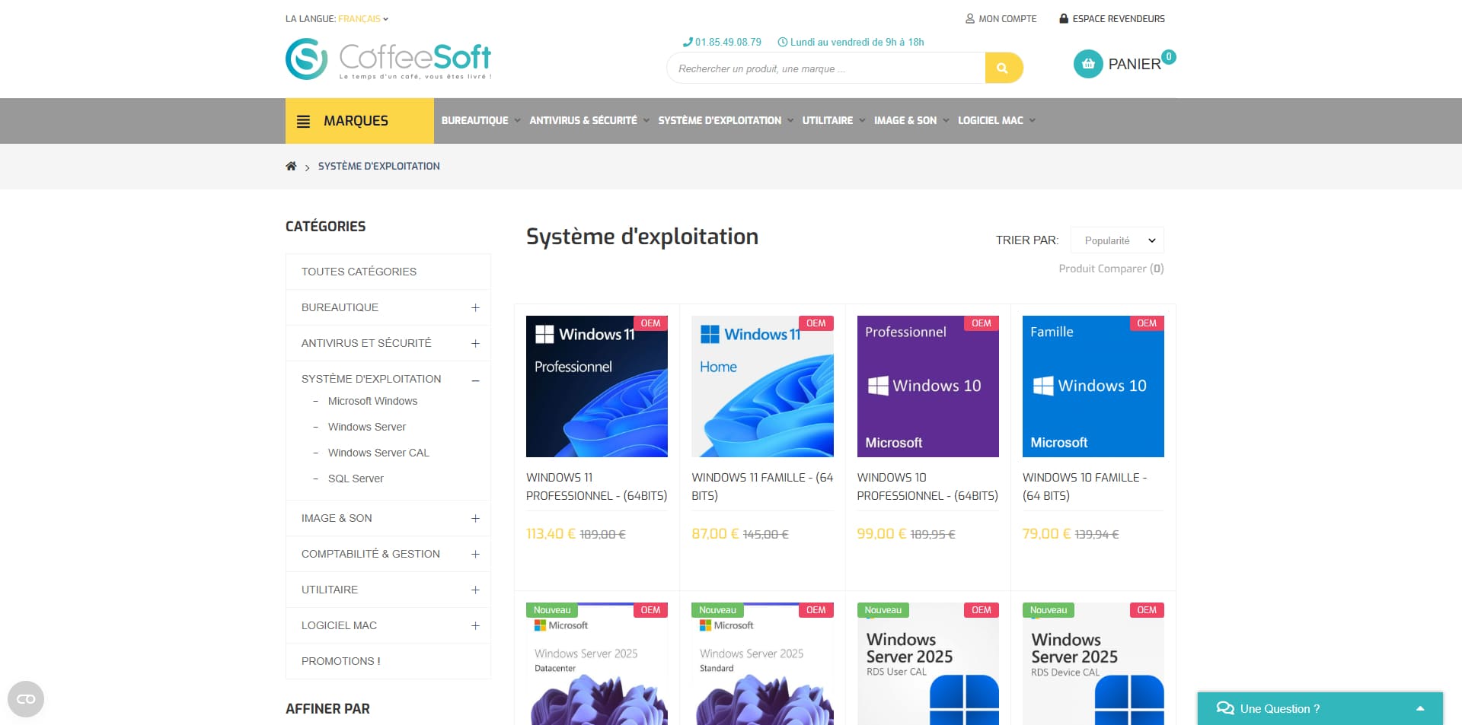The height and width of the screenshot is (725, 1462).
Task: Select Windows Server subcategory
Action: pyautogui.click(x=367, y=427)
